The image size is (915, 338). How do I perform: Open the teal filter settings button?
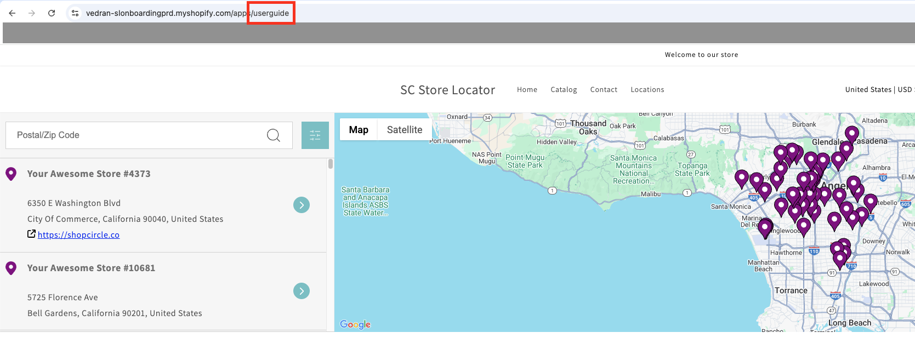coord(315,135)
